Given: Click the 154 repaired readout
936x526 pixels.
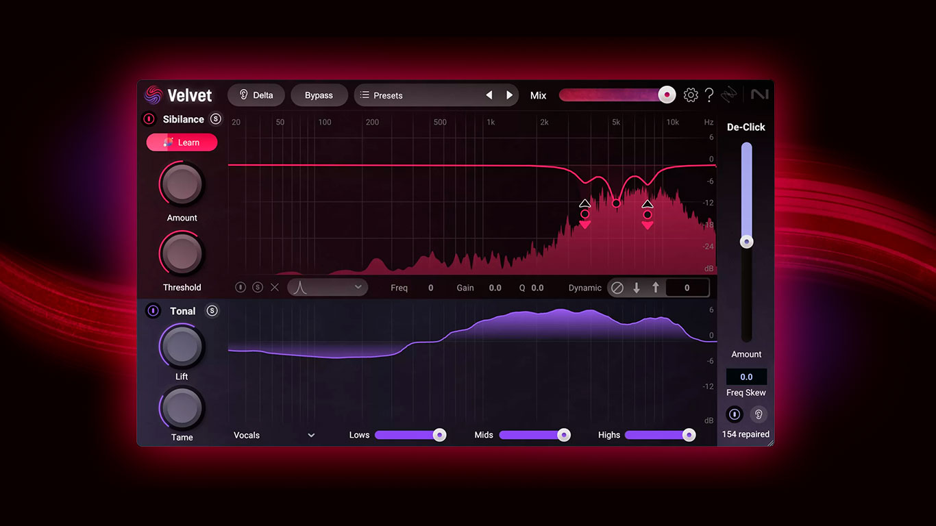Looking at the screenshot, I should pyautogui.click(x=746, y=434).
